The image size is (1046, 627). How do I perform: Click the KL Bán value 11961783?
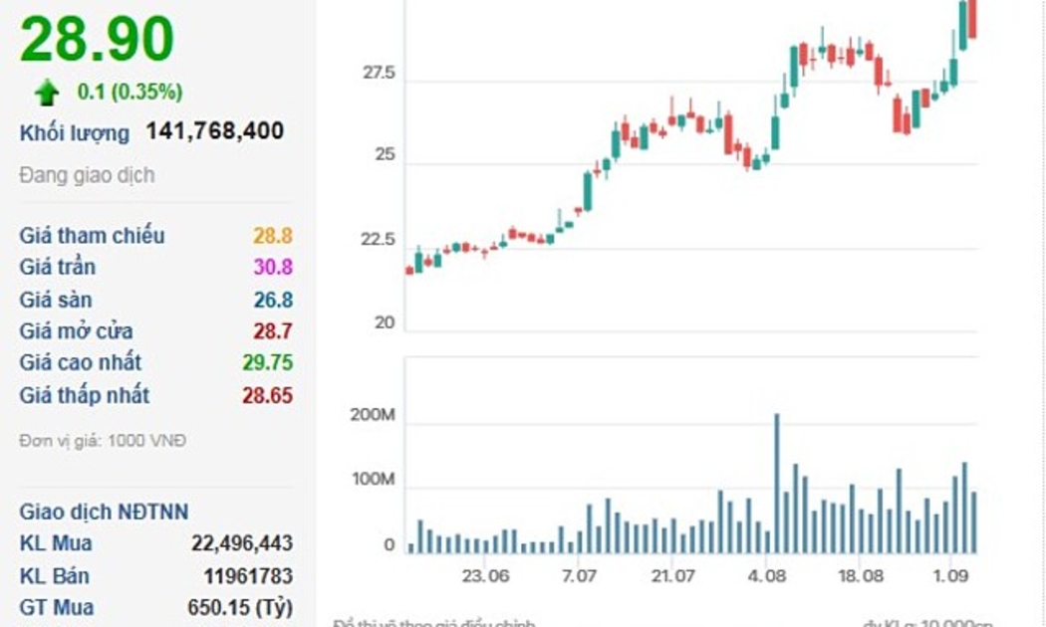(x=249, y=576)
